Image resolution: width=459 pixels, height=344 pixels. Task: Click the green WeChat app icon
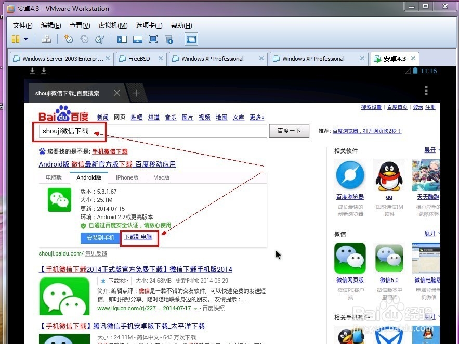59,199
